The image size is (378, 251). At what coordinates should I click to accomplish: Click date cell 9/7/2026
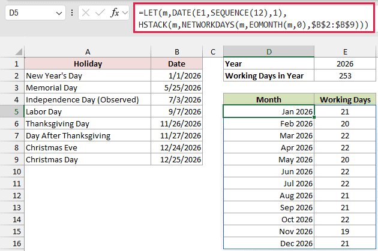177,111
